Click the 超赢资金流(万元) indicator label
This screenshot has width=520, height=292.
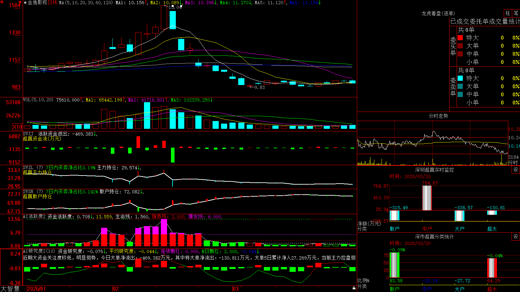[x=42, y=139]
